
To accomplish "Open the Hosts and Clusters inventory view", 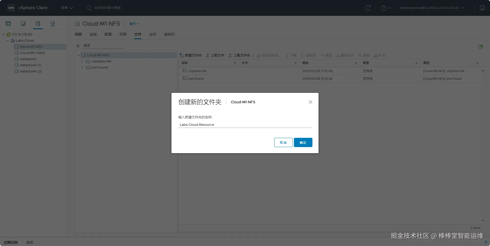I will click(x=8, y=24).
